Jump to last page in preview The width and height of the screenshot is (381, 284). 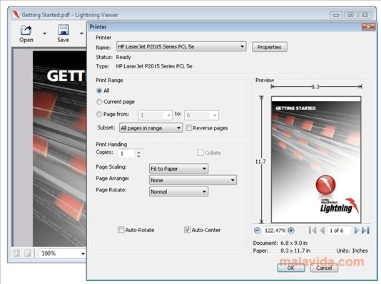tap(365, 230)
